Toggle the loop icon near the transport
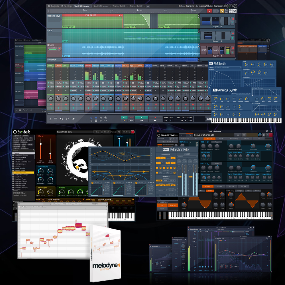This screenshot has height=285, width=285. point(91,118)
